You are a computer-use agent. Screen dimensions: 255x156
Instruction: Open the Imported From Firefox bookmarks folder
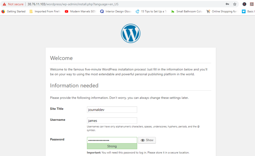tap(45, 11)
